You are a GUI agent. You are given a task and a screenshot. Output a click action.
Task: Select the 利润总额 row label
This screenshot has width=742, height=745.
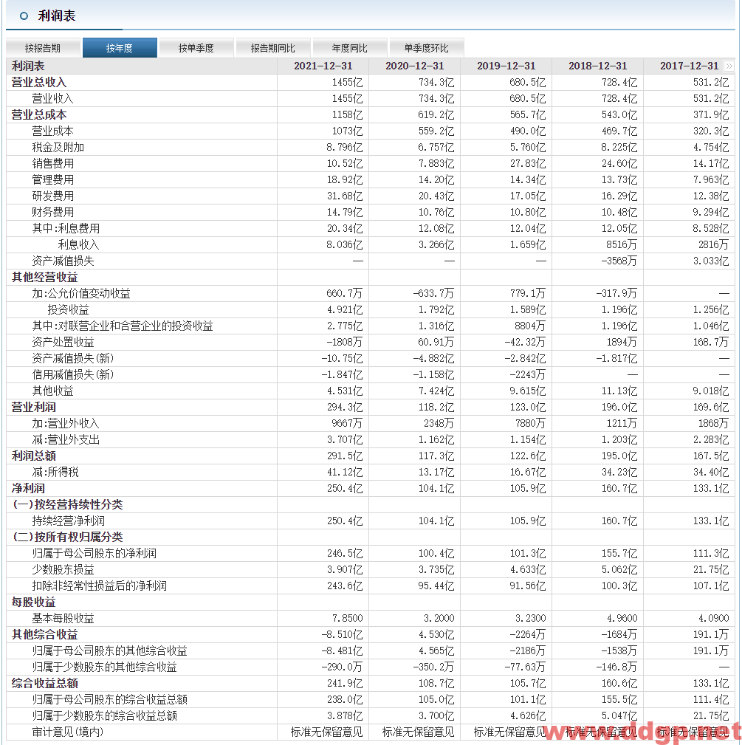coord(33,456)
